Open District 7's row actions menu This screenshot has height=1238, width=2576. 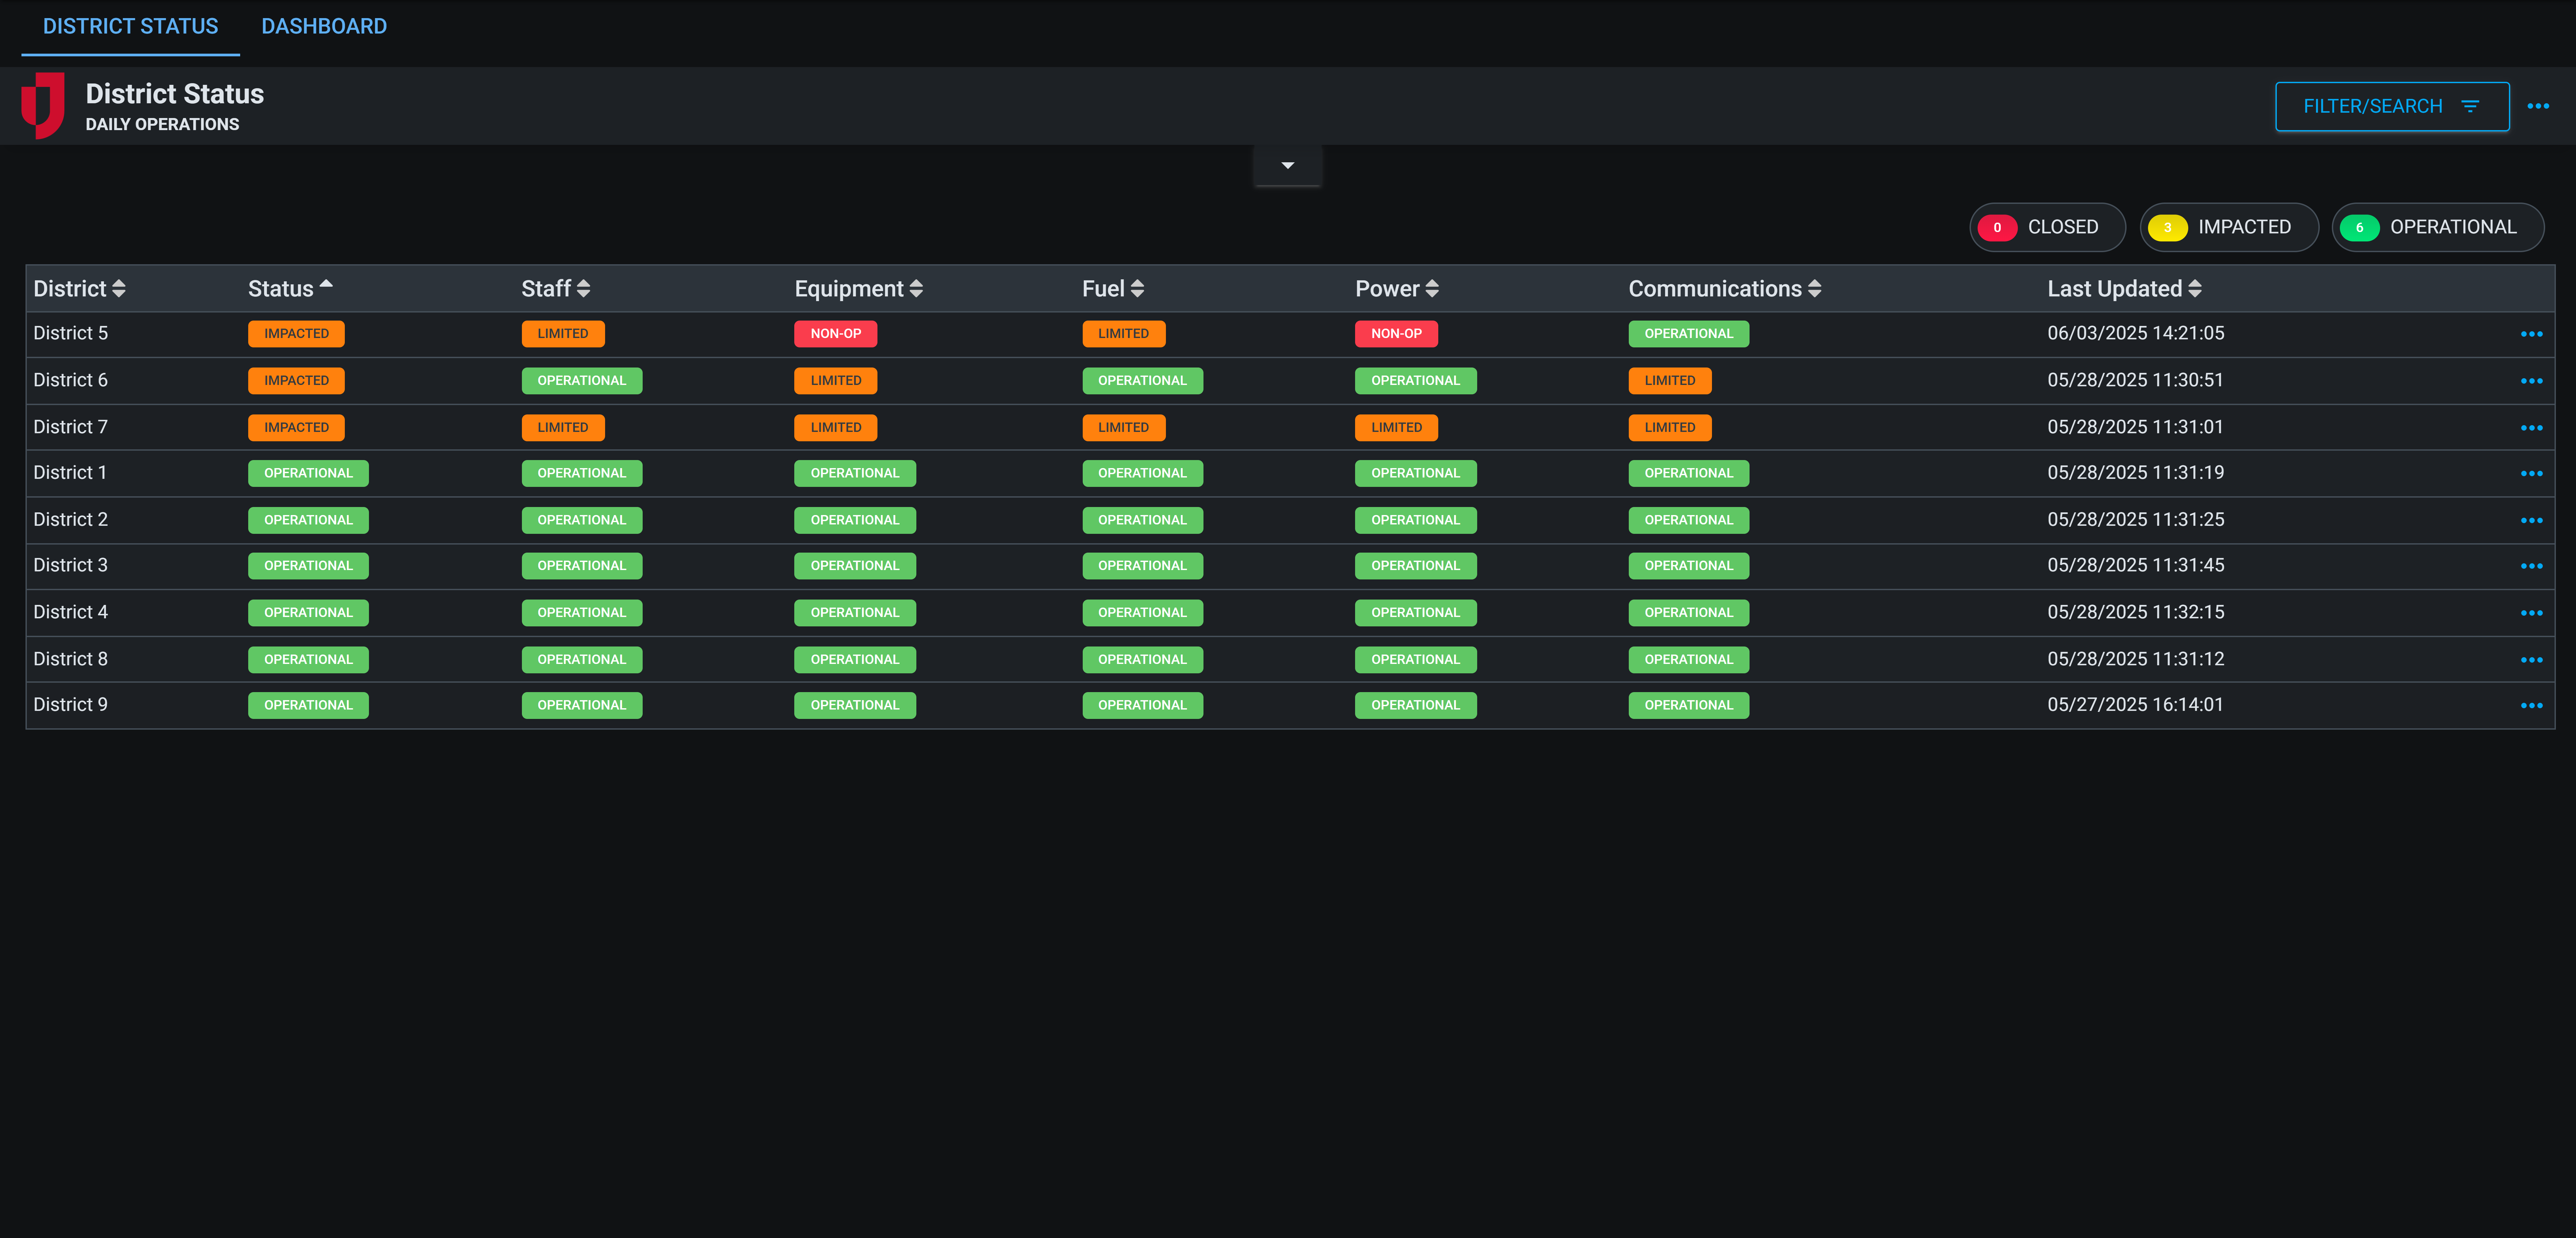tap(2532, 427)
